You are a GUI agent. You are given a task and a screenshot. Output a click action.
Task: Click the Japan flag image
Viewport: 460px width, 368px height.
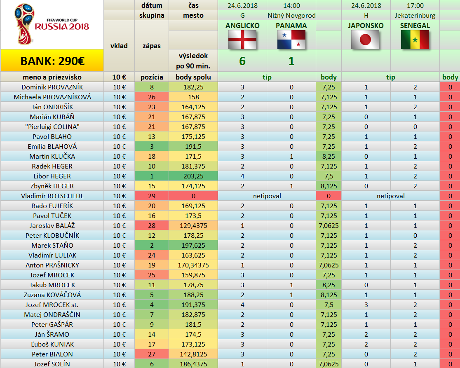pyautogui.click(x=366, y=40)
